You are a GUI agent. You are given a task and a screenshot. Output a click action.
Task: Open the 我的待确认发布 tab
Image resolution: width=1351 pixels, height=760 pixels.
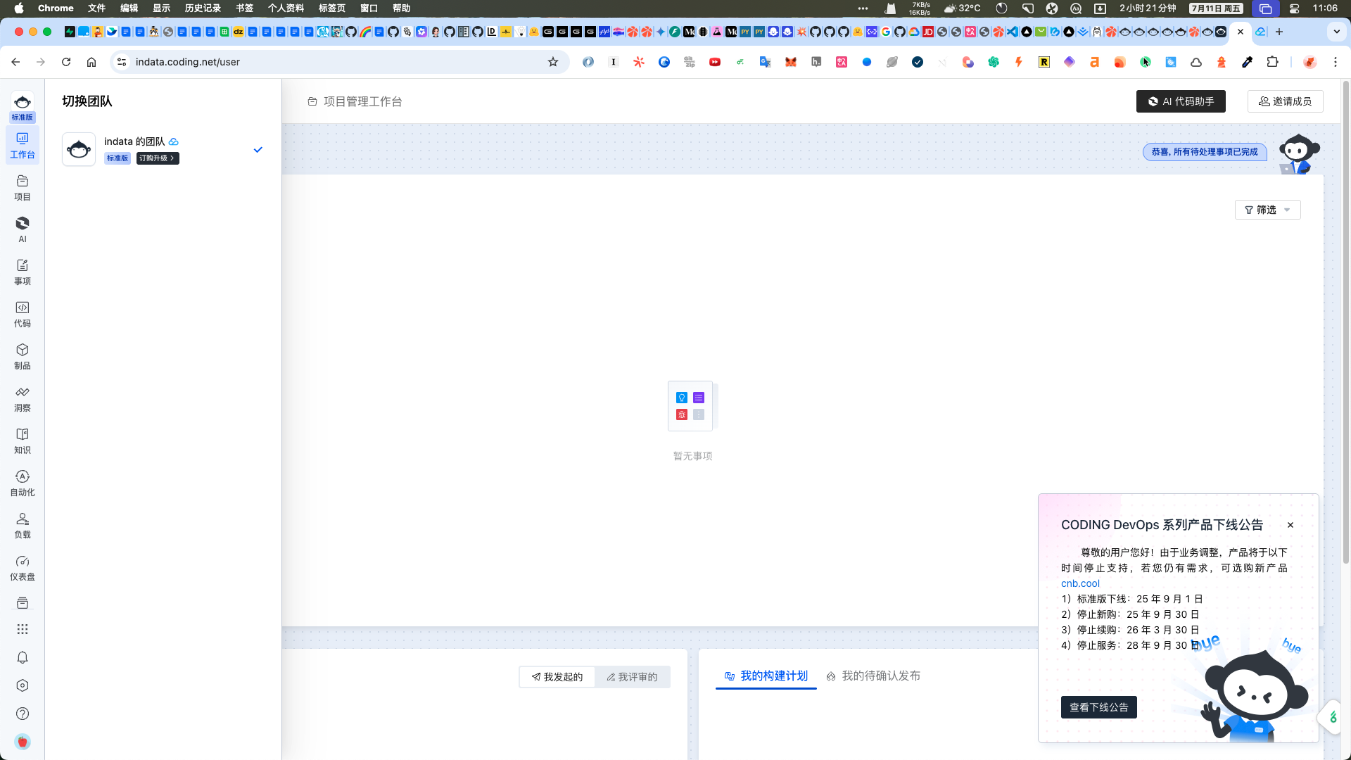[873, 676]
